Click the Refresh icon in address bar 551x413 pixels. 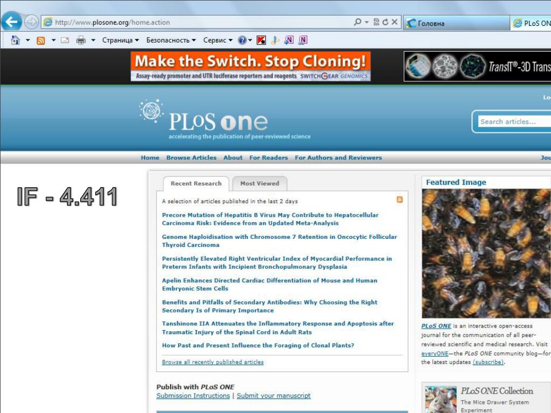pos(385,22)
